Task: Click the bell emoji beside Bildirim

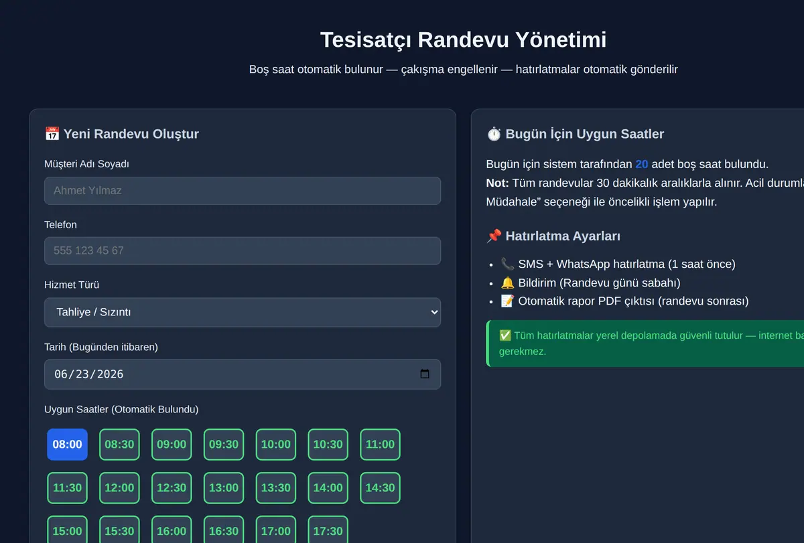Action: tap(507, 283)
